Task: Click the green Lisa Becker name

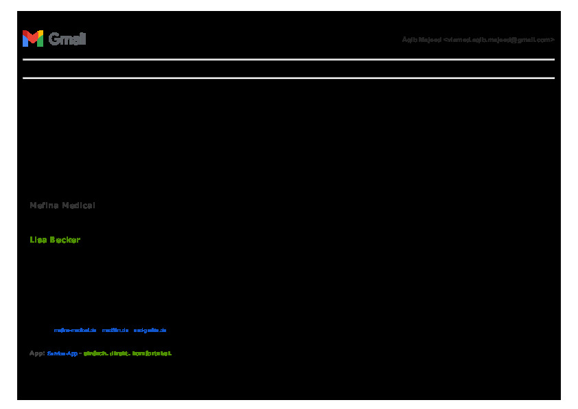Action: (x=55, y=240)
